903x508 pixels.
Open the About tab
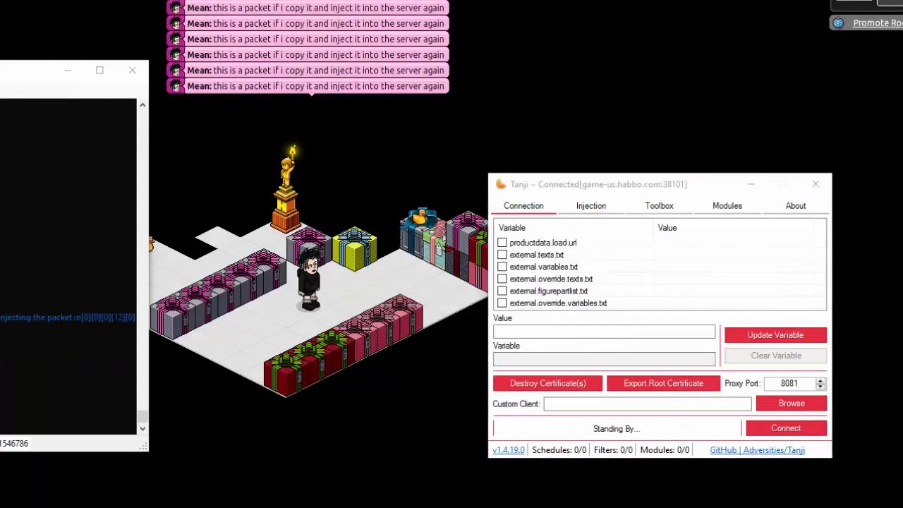click(795, 206)
